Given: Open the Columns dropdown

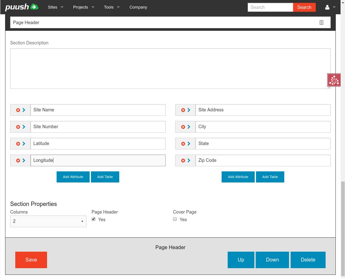Looking at the screenshot, I should pyautogui.click(x=48, y=221).
